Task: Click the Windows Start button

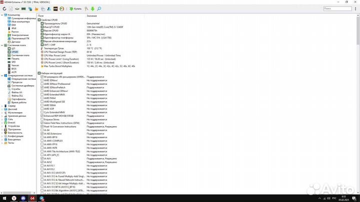Action: coord(5,198)
